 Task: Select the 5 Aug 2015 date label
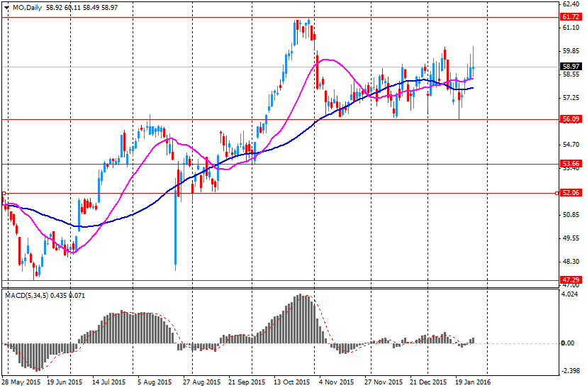click(x=155, y=382)
